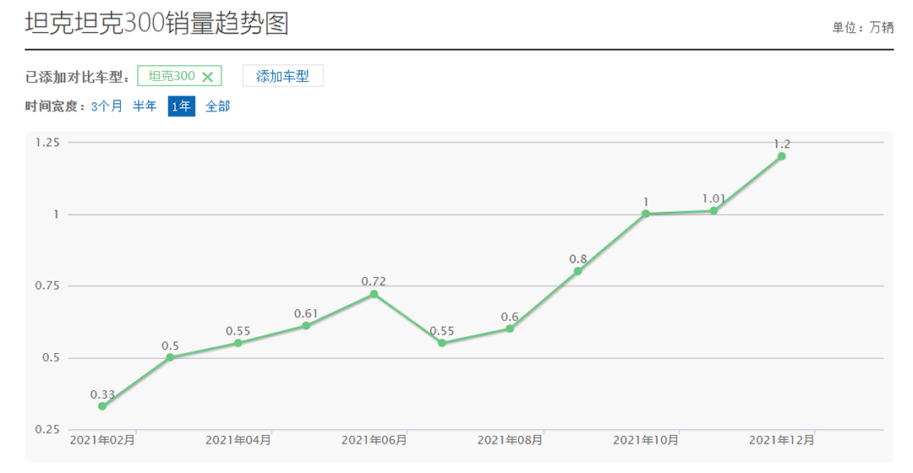Screen dimensions: 913x473
Task: Click the 0.33 data point
Action: (x=102, y=406)
